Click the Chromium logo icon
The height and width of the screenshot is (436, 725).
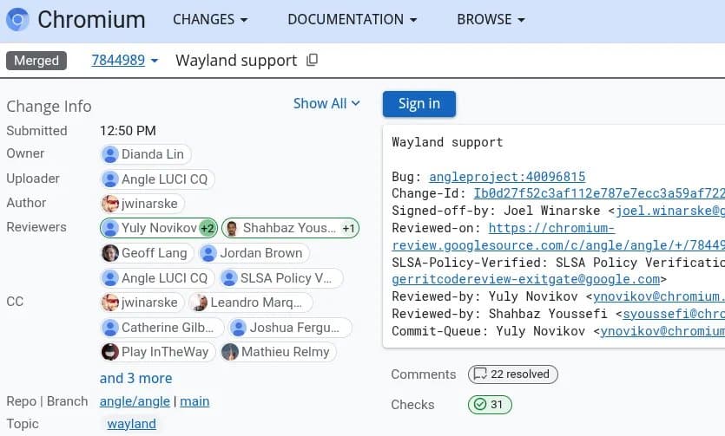(x=17, y=19)
